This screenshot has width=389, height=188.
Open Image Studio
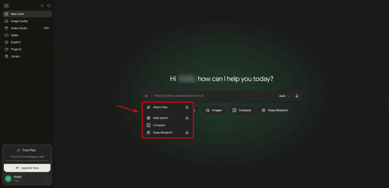tap(27, 21)
